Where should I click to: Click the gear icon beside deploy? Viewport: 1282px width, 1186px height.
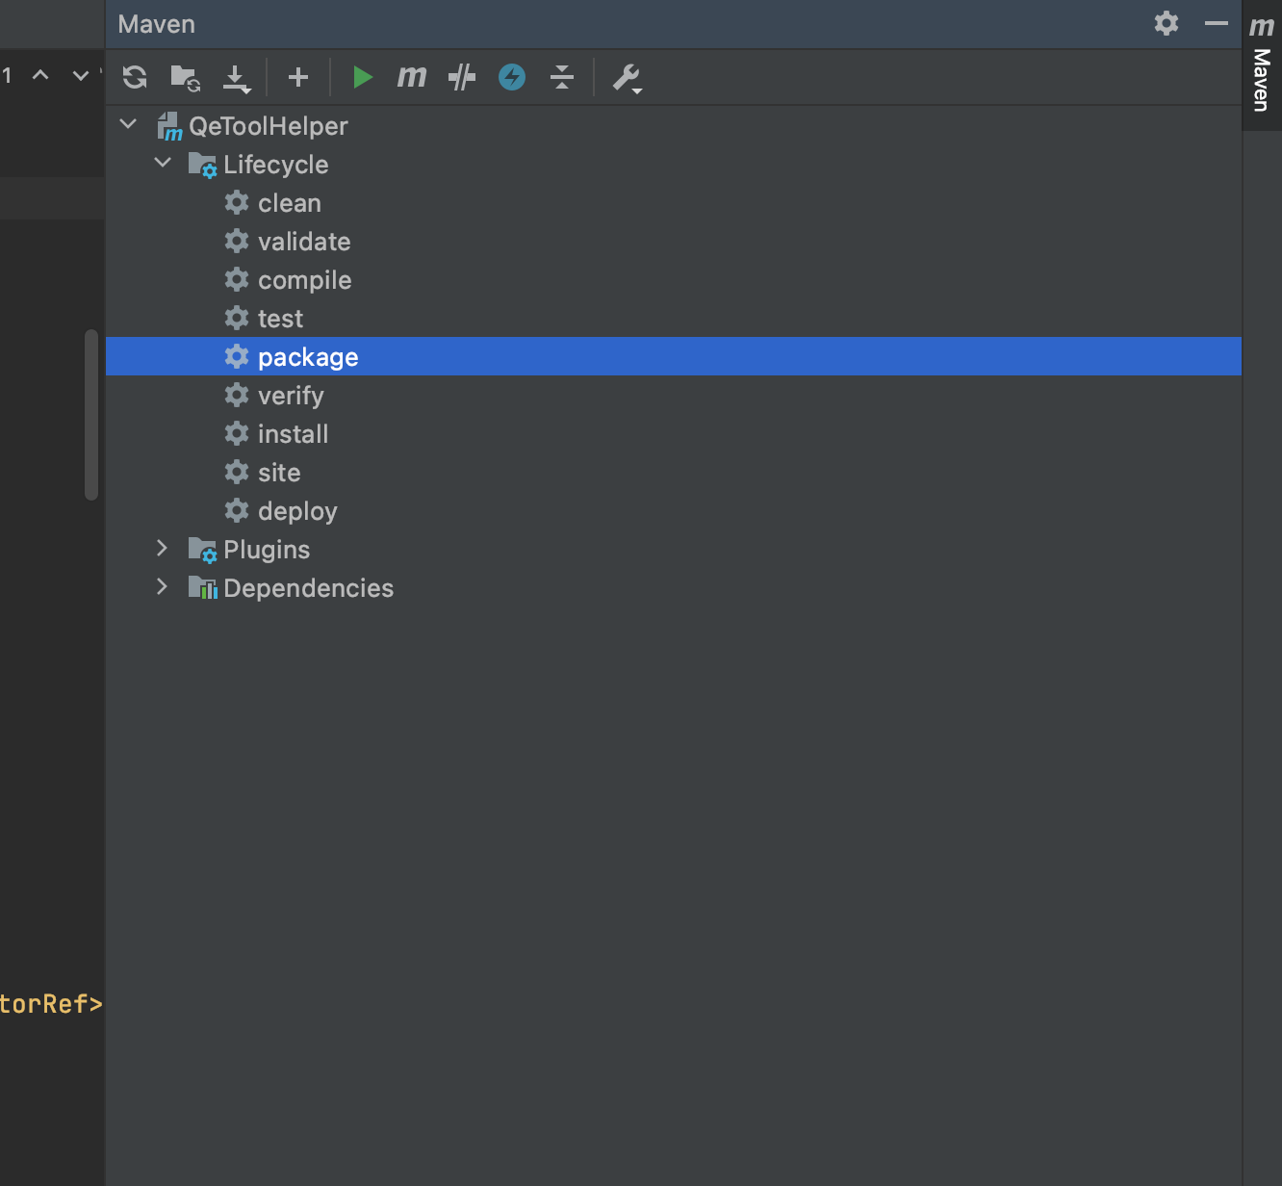(237, 510)
